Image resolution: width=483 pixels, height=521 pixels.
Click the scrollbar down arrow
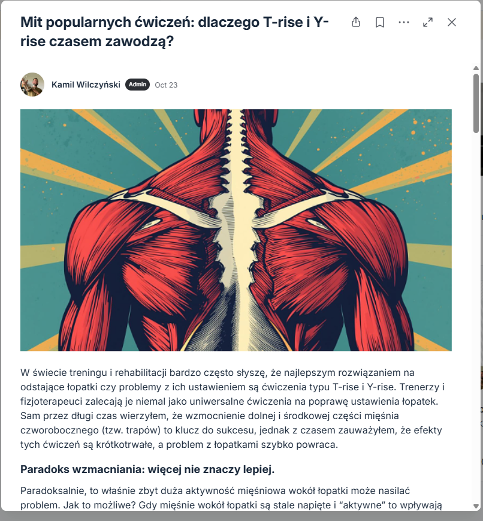(476, 507)
